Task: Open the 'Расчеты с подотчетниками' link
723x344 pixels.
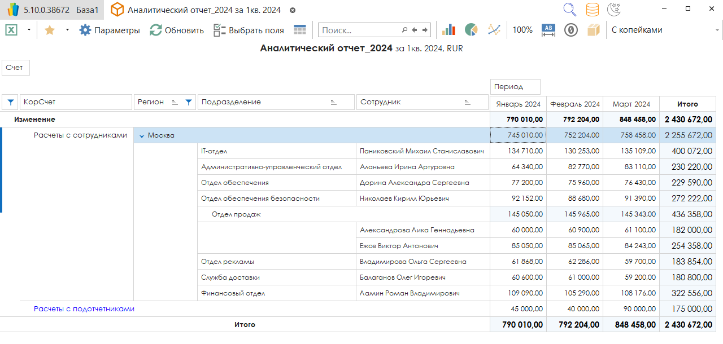Action: [x=84, y=308]
